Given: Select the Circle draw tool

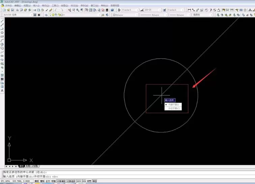Looking at the screenshot, I should tap(2, 44).
